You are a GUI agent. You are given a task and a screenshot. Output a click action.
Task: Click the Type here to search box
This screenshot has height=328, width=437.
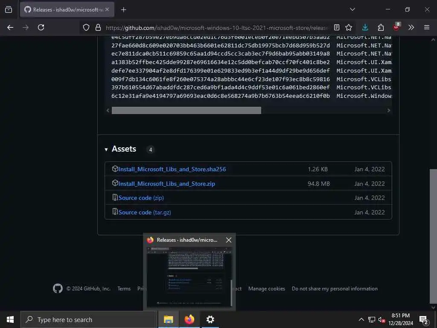click(x=89, y=319)
